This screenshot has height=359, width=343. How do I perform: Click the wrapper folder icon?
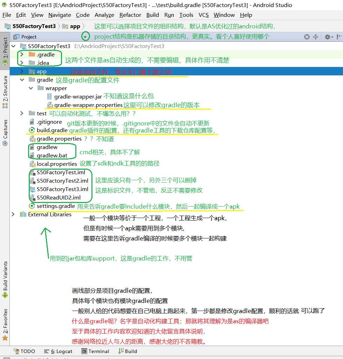pos(41,88)
